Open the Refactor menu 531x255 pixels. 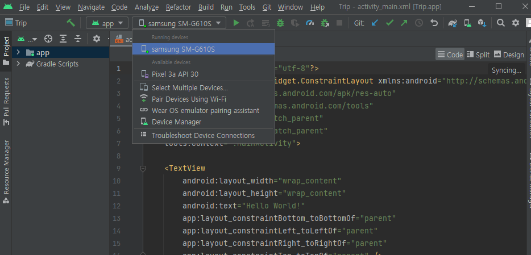point(179,7)
